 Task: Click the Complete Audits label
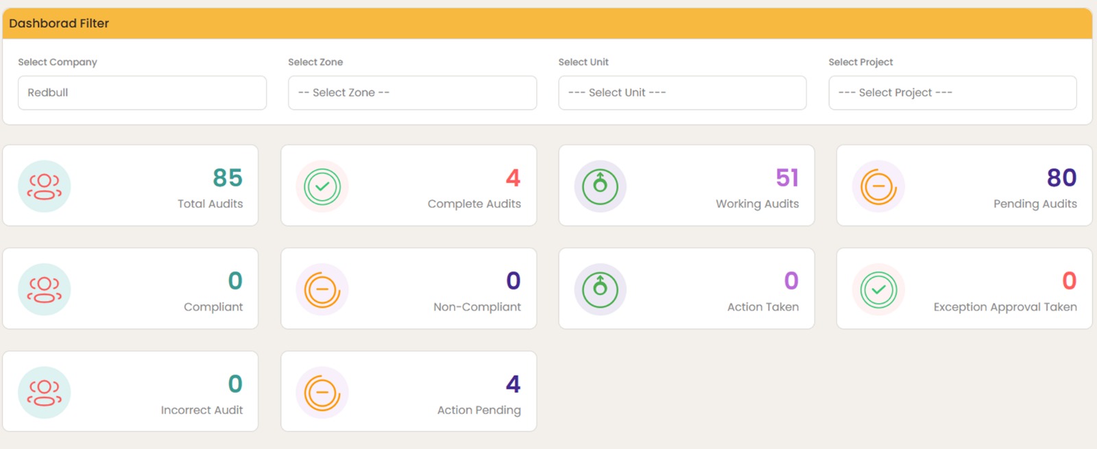click(x=474, y=204)
